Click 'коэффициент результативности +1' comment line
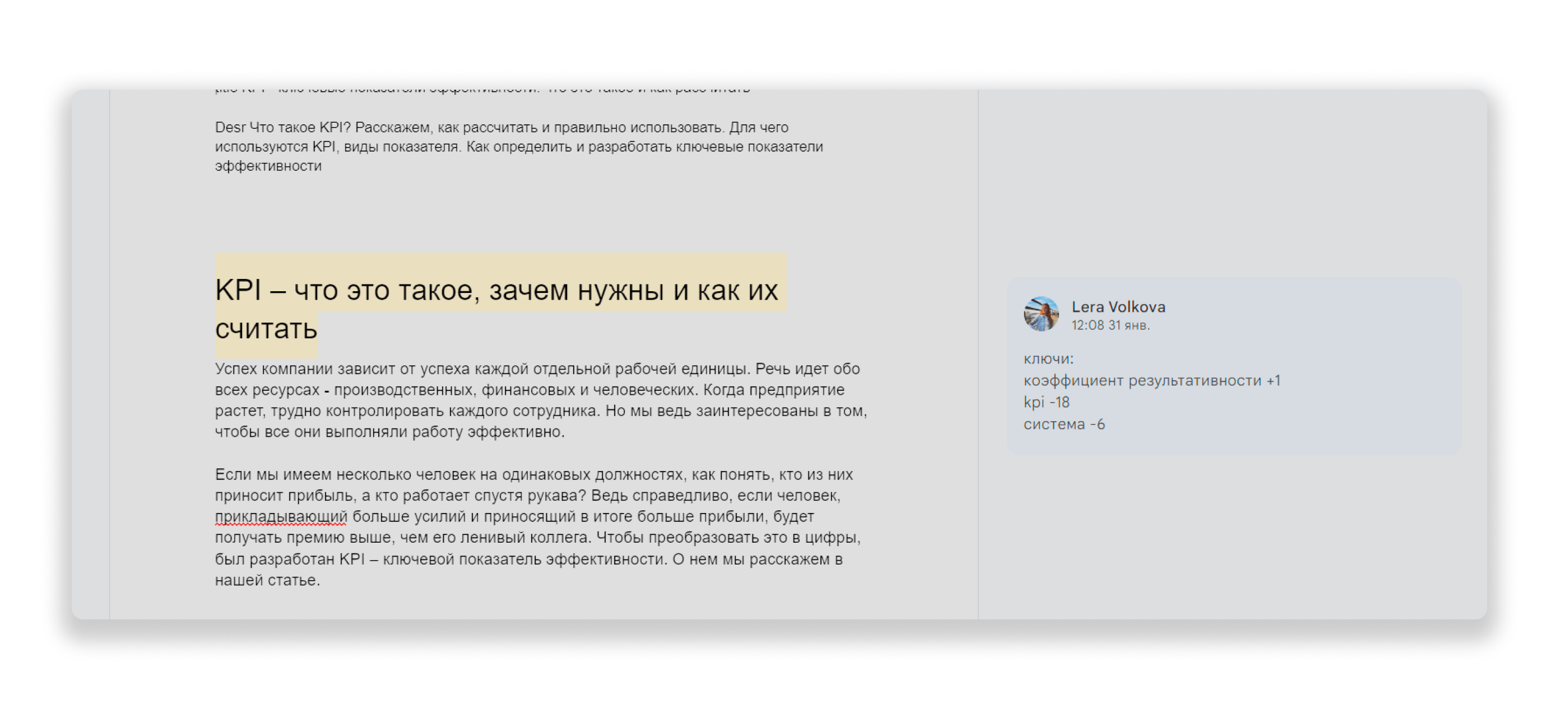Image resolution: width=1560 pixels, height=709 pixels. (1151, 381)
